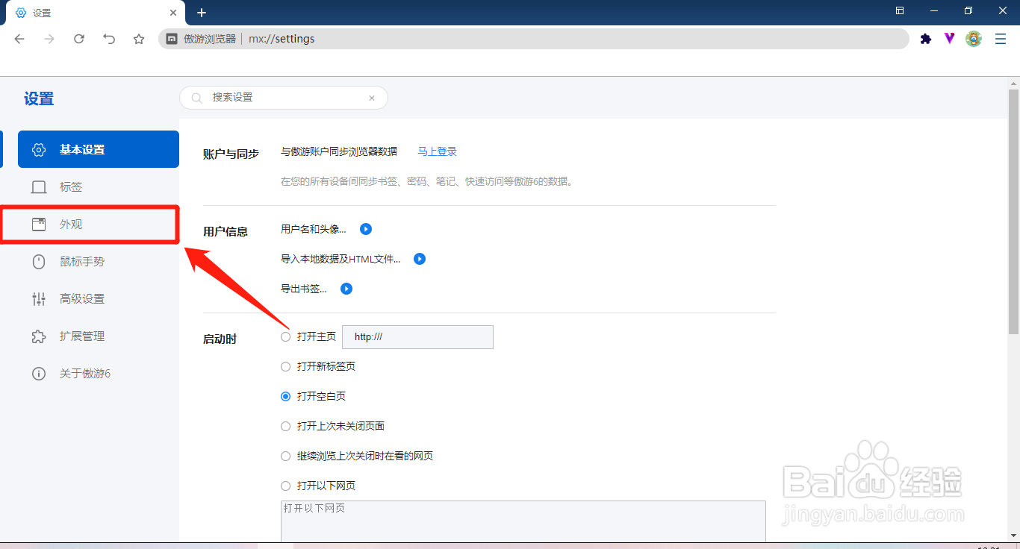
Task: Expand 用户名和头像 arrow
Action: [x=366, y=229]
